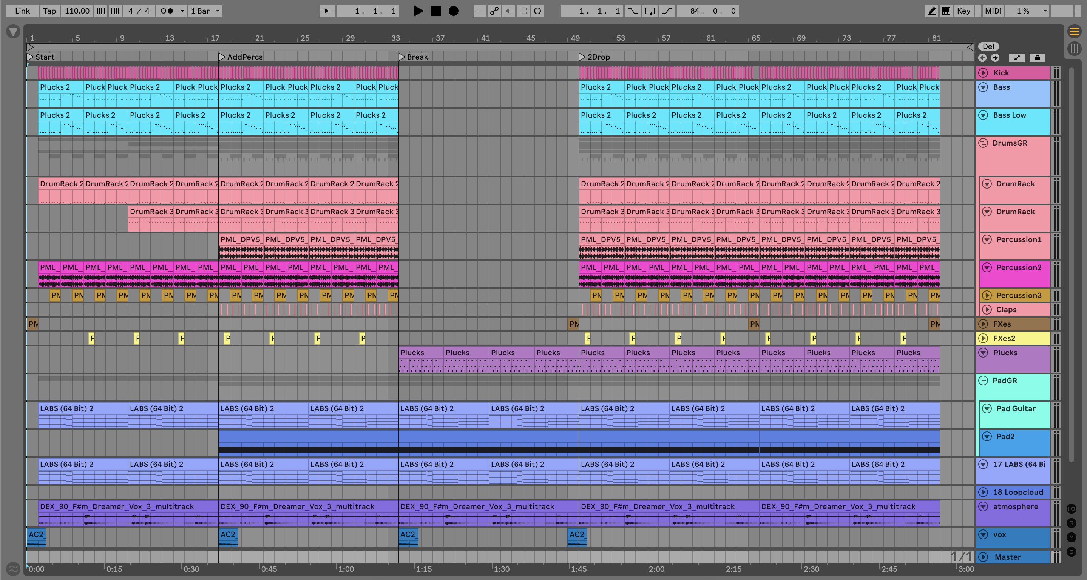Go to next locator arrow
Image resolution: width=1087 pixels, height=580 pixels.
click(x=995, y=58)
